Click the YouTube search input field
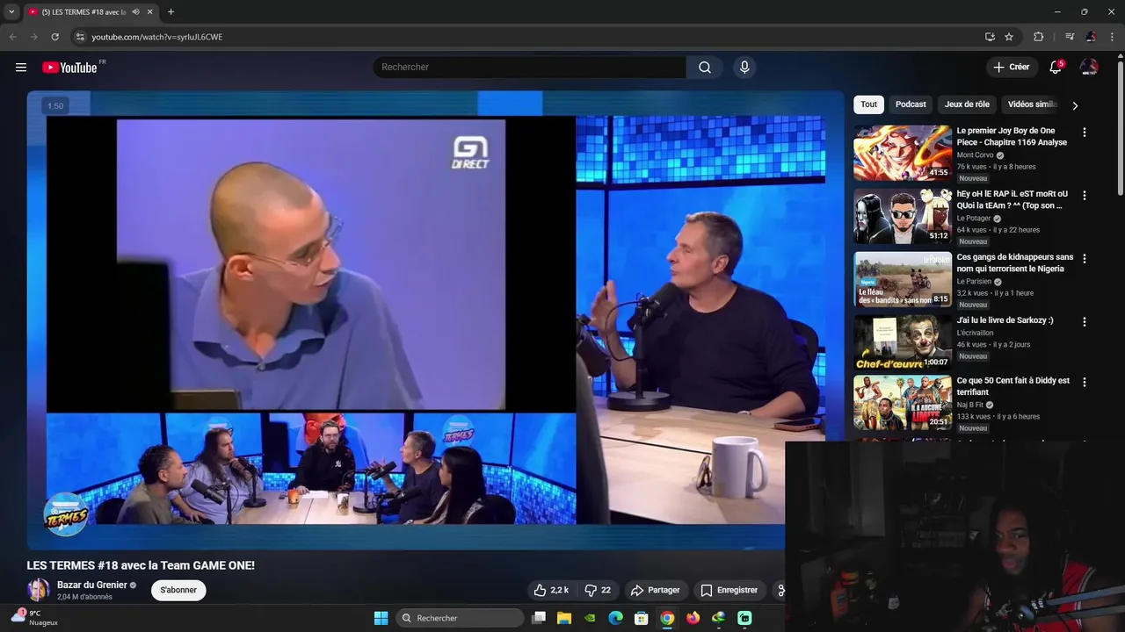 pyautogui.click(x=529, y=68)
